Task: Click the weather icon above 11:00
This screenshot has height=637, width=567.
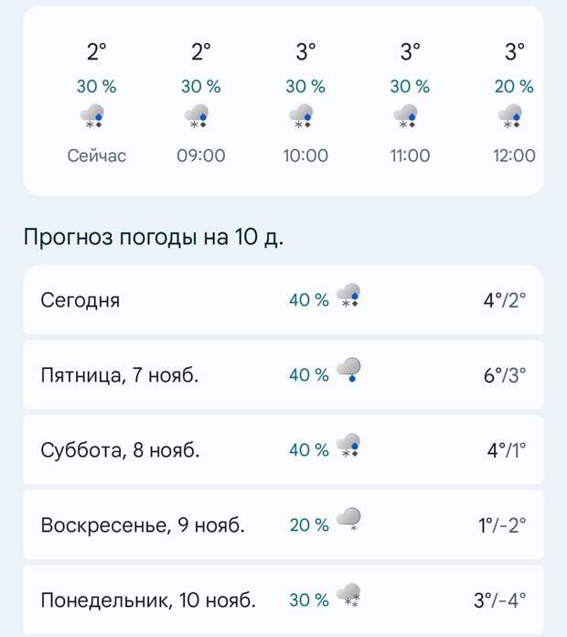Action: click(x=407, y=117)
